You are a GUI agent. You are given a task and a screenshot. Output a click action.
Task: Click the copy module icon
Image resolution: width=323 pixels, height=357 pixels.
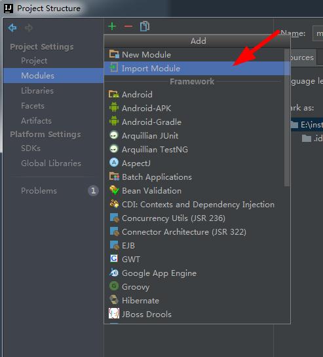click(145, 26)
